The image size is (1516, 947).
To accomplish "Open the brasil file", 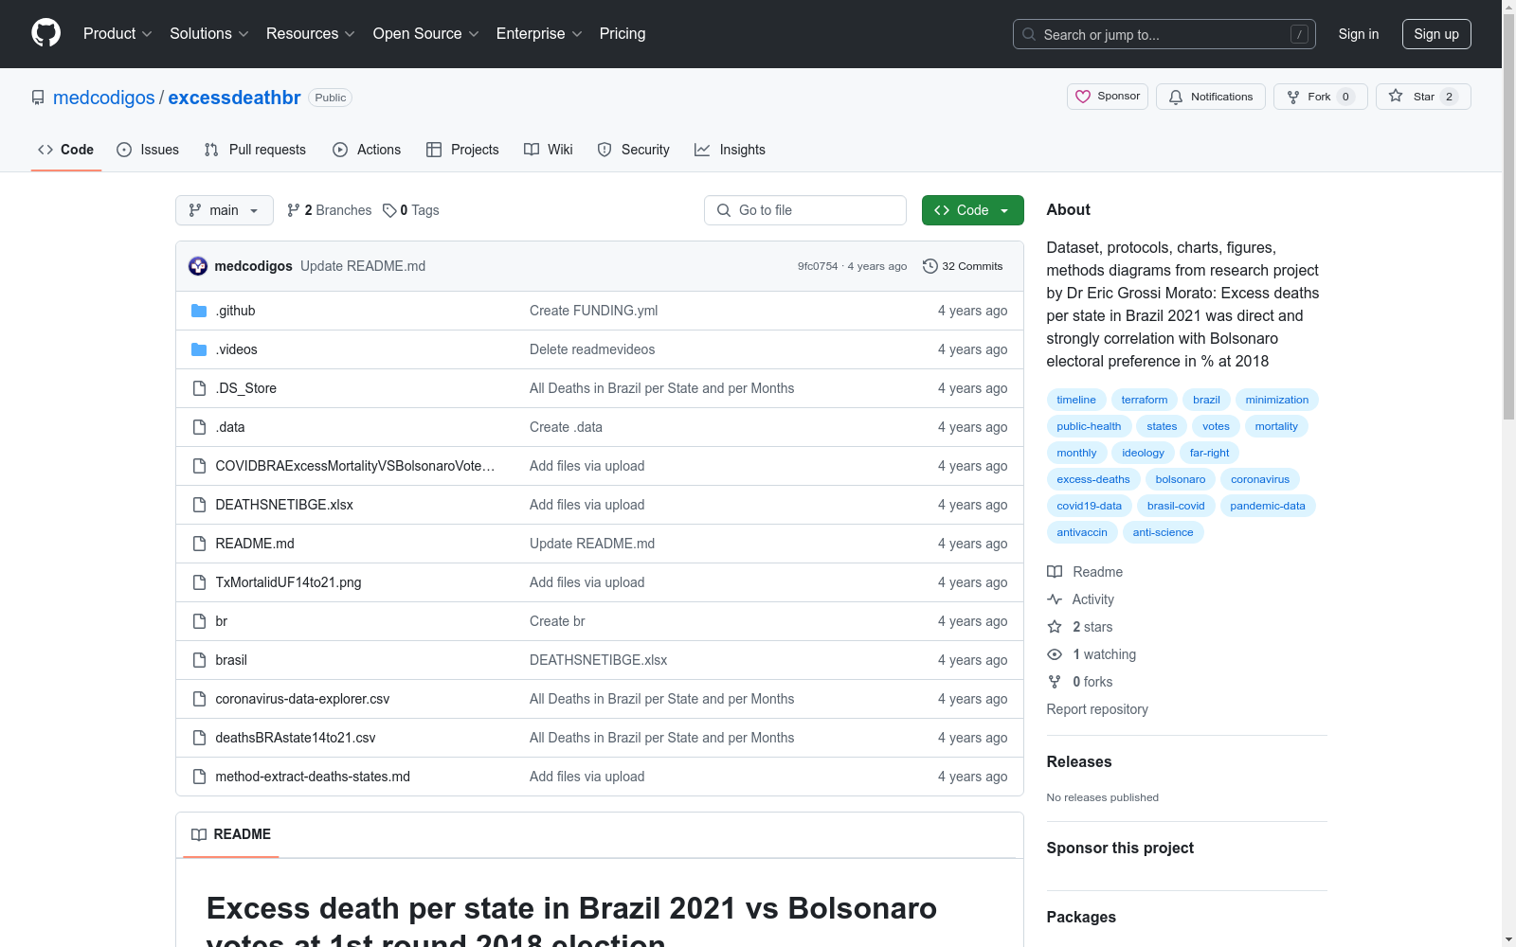I will tap(231, 660).
